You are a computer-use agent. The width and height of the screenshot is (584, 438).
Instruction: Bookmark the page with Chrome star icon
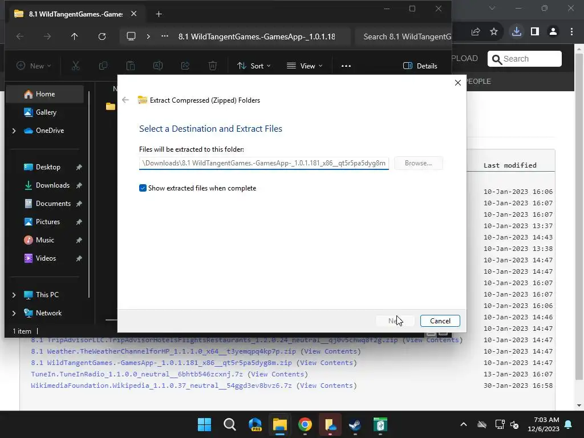point(494,32)
